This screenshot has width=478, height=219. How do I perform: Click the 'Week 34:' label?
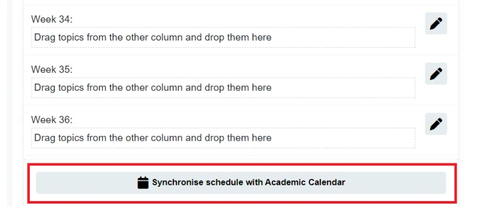pos(52,20)
